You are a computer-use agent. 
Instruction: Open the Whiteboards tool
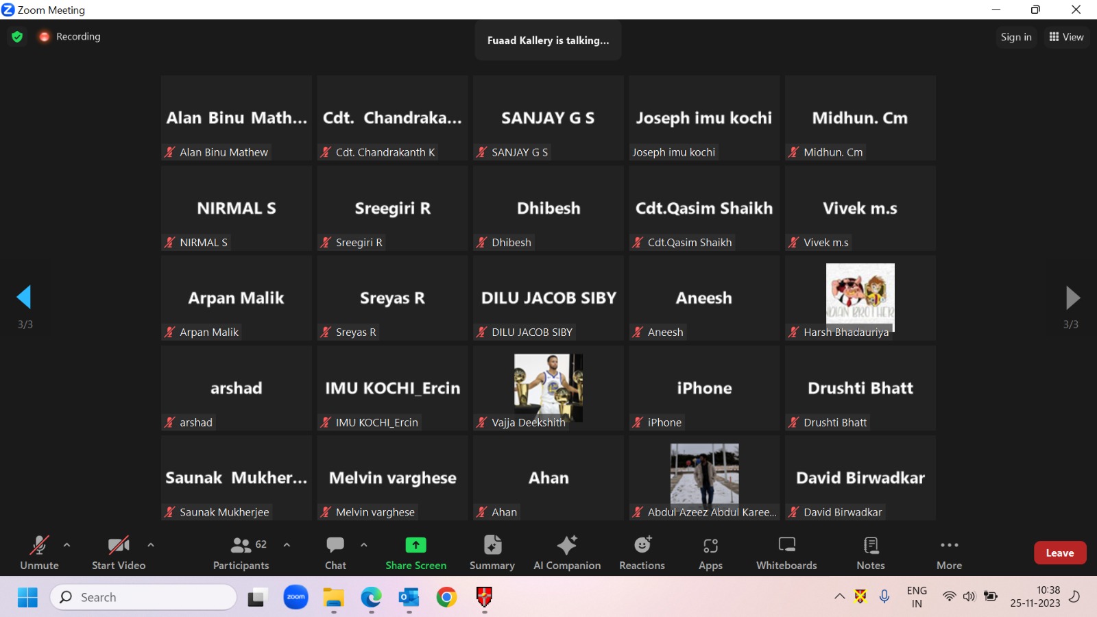(x=786, y=553)
